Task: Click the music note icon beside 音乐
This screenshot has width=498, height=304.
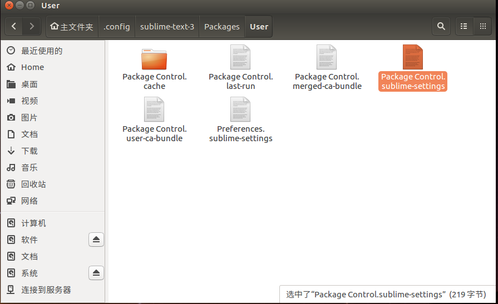Action: [x=11, y=167]
